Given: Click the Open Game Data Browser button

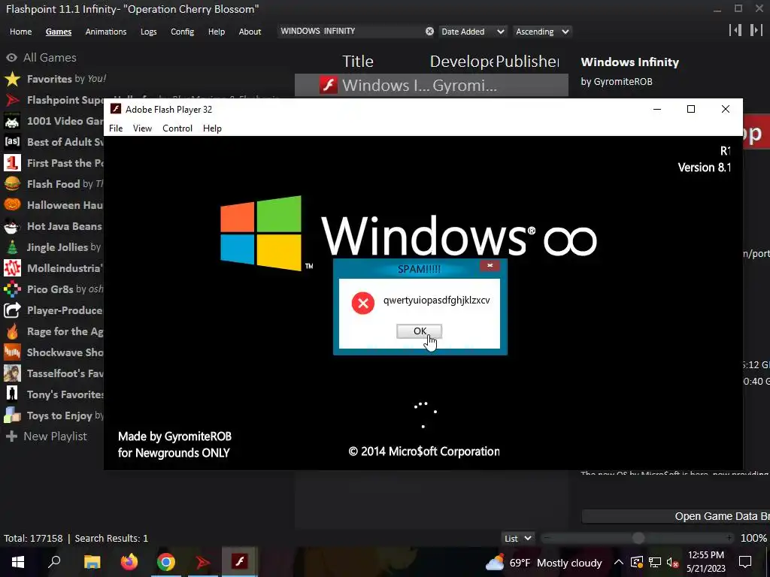Looking at the screenshot, I should pos(676,516).
